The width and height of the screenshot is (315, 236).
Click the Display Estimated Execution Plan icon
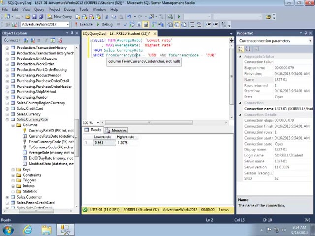(x=132, y=25)
